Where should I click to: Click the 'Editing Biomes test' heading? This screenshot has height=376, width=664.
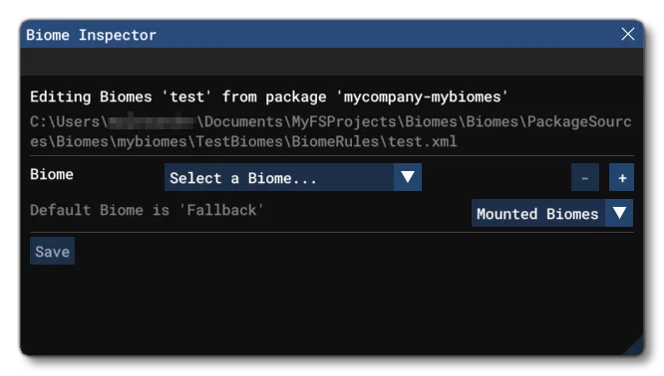(268, 96)
